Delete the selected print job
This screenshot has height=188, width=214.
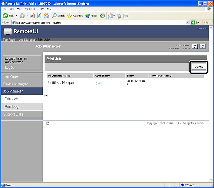click(x=199, y=67)
